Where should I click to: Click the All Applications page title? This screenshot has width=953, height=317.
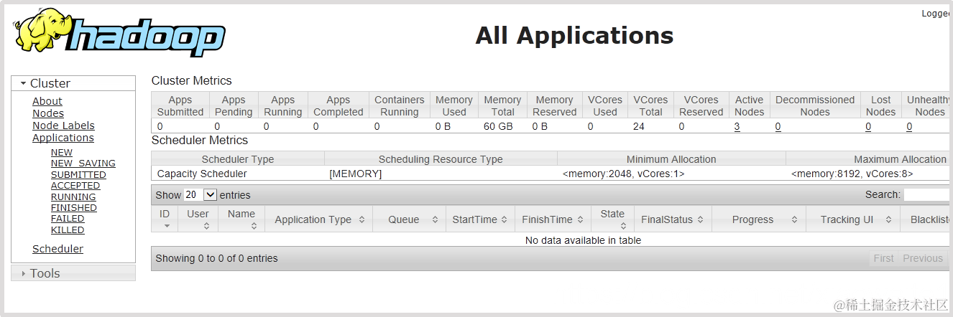point(574,35)
